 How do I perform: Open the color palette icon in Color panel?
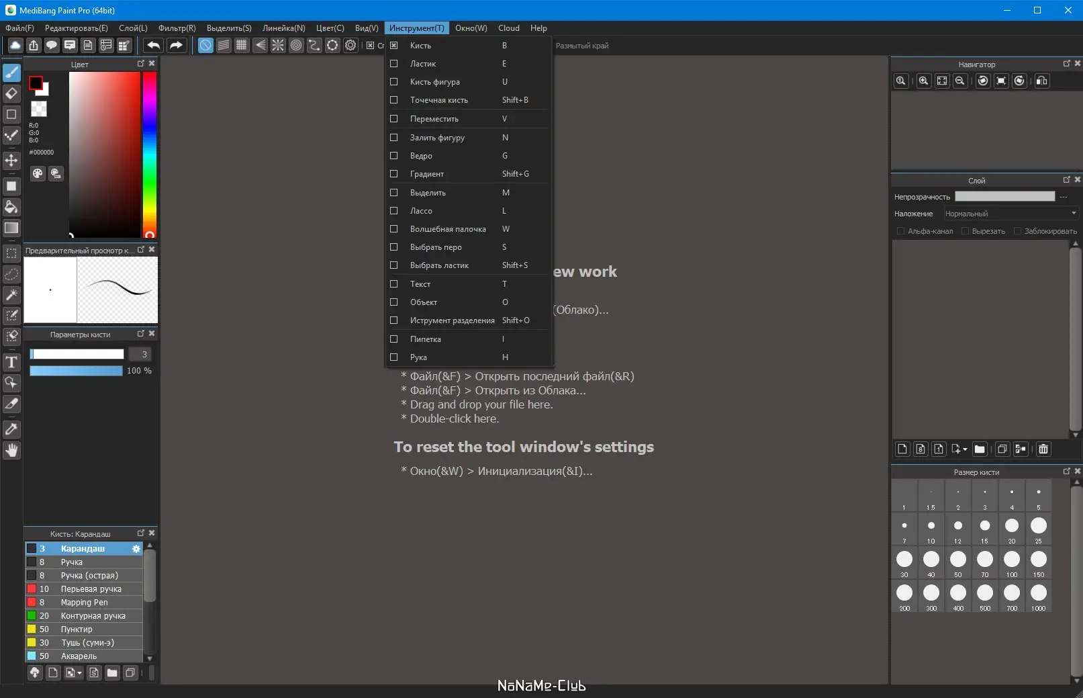coord(38,173)
